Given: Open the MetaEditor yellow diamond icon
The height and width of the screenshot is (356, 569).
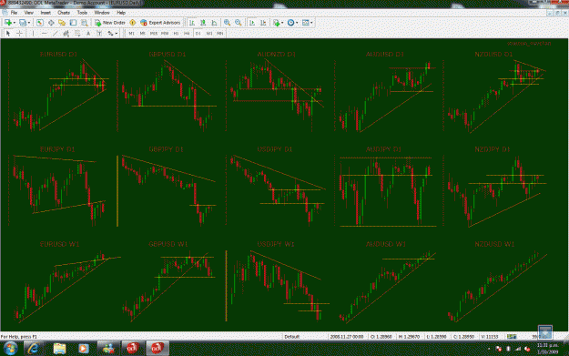Looking at the screenshot, I should (x=133, y=23).
